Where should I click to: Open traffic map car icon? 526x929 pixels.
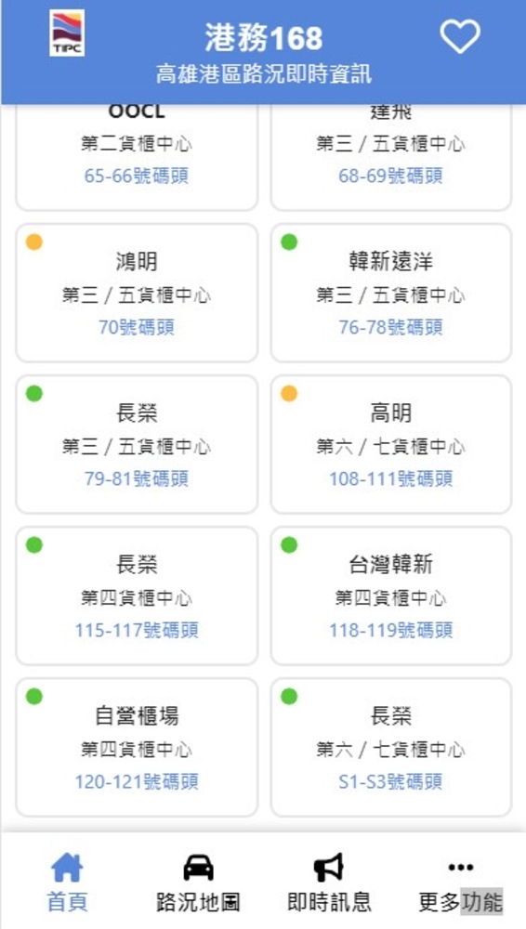click(198, 868)
